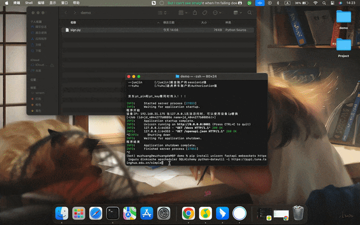Sort Finder files by 大小 column
This screenshot has width=360, height=225.
[x=204, y=22]
